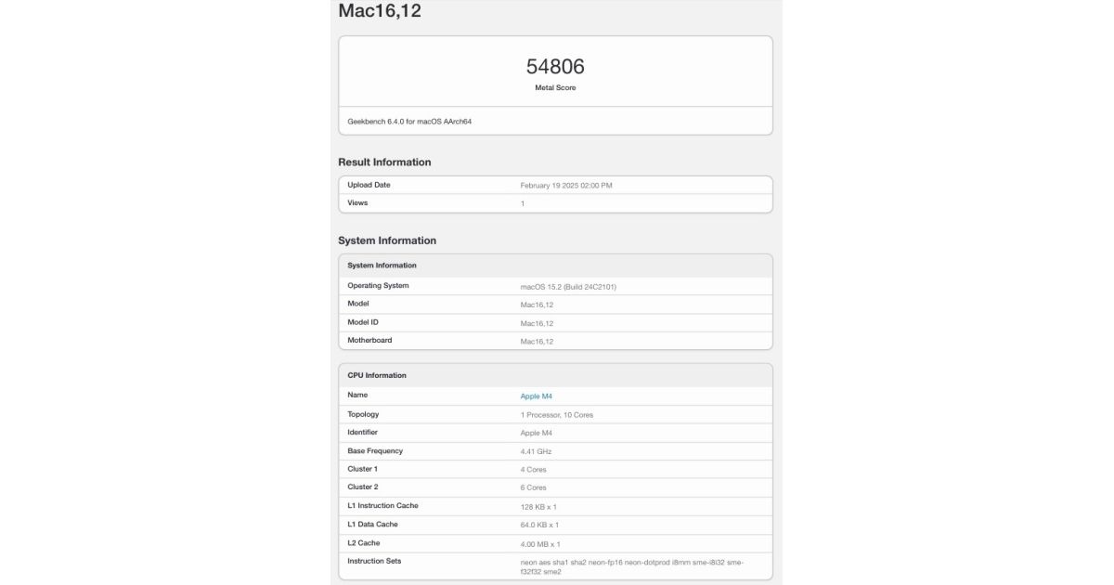Click the Views row count value
This screenshot has width=1114, height=585.
coord(523,203)
